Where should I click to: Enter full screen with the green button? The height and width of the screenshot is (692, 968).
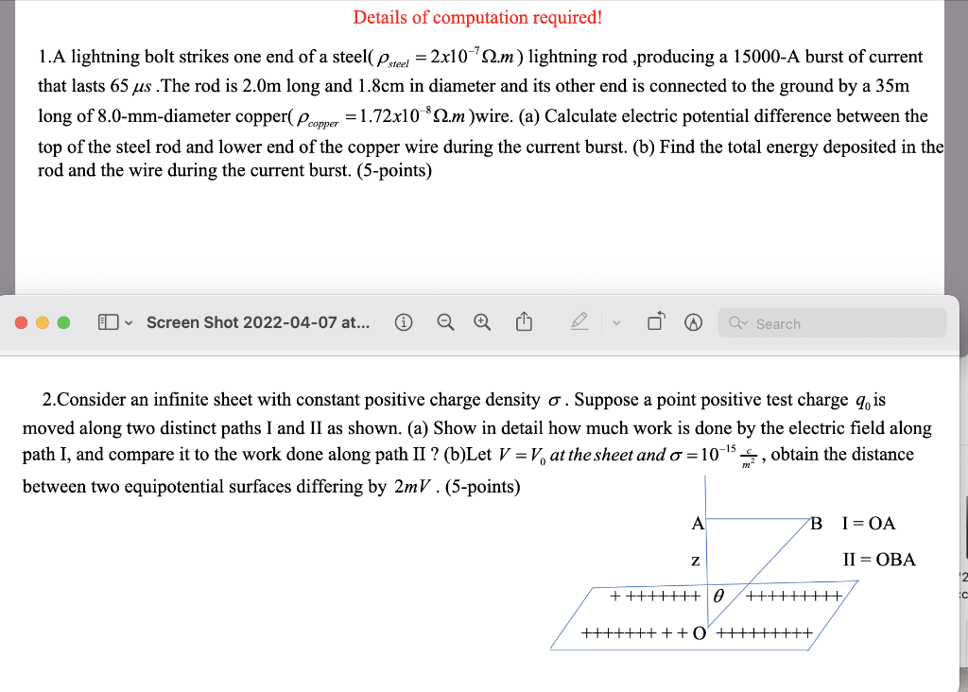click(x=62, y=321)
